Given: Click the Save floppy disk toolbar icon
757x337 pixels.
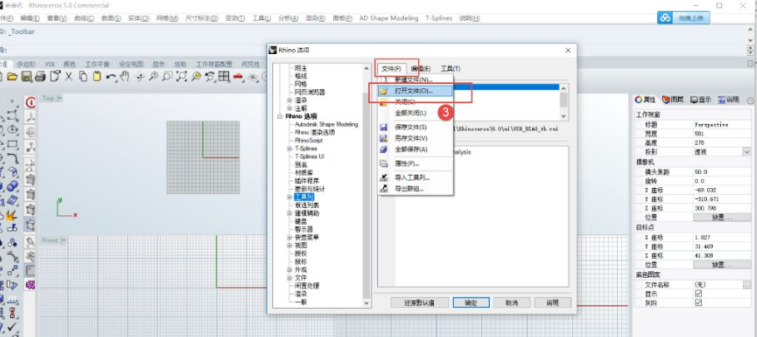Looking at the screenshot, I should 27,77.
